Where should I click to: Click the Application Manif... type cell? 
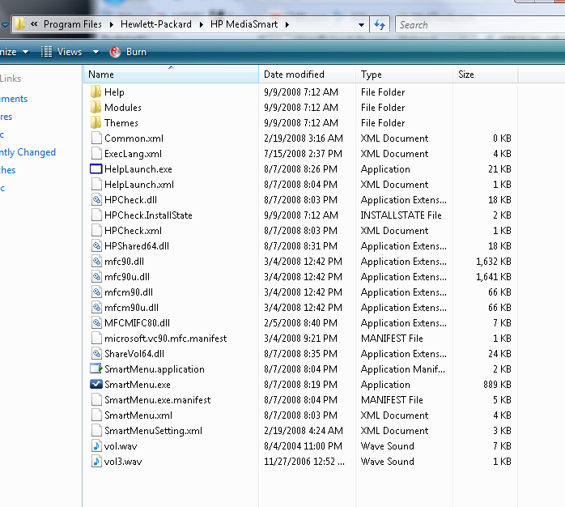pos(403,369)
